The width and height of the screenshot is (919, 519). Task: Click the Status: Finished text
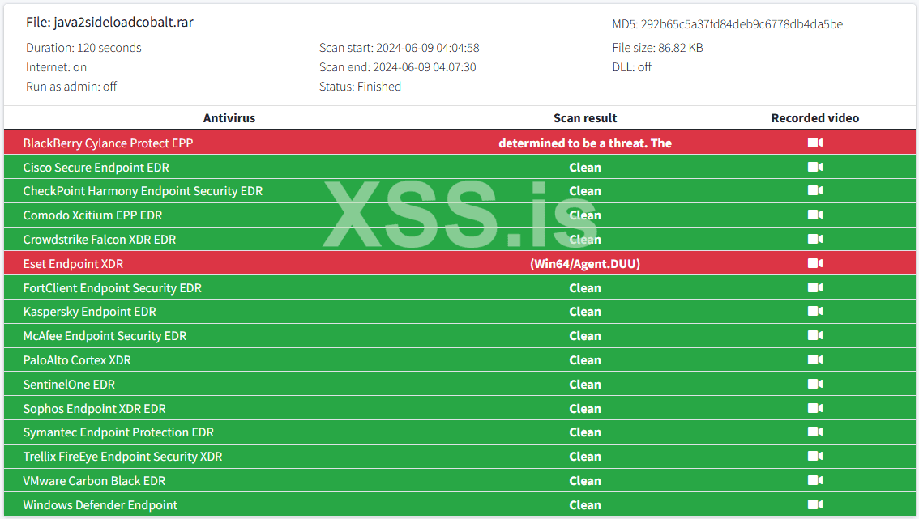360,87
